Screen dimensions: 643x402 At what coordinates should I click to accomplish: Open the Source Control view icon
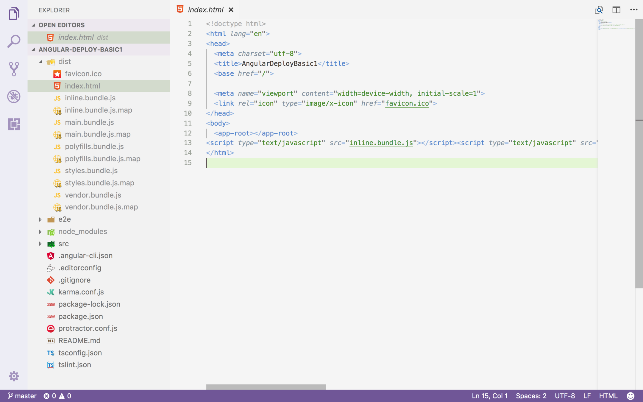pos(14,69)
